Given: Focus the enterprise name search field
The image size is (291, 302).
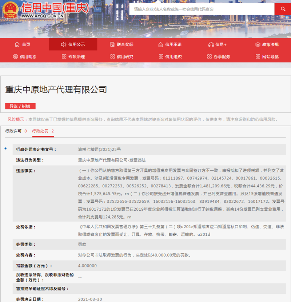Looking at the screenshot, I should pyautogui.click(x=202, y=9).
